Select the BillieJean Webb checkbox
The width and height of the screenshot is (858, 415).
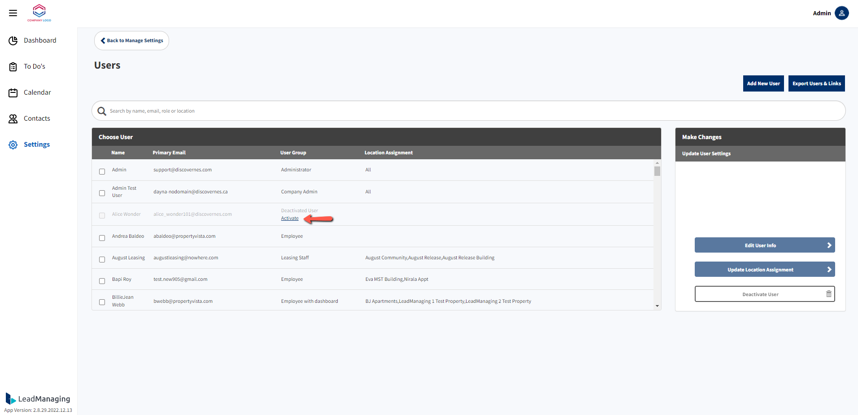tap(102, 302)
